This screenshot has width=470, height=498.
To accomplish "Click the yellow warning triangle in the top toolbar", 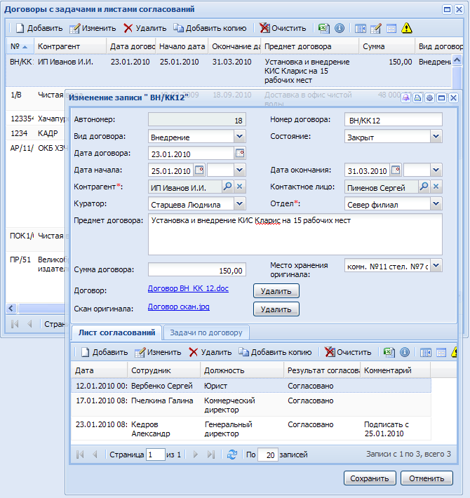I will 407,28.
